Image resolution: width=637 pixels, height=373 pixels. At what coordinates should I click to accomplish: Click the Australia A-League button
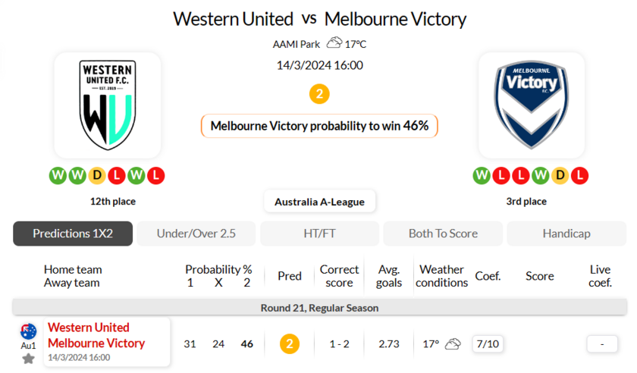coord(319,202)
